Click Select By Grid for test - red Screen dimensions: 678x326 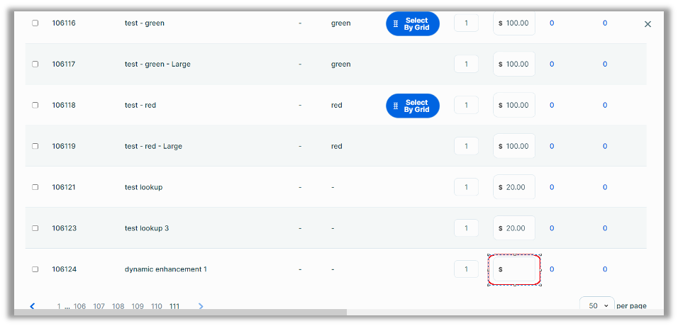pyautogui.click(x=413, y=106)
